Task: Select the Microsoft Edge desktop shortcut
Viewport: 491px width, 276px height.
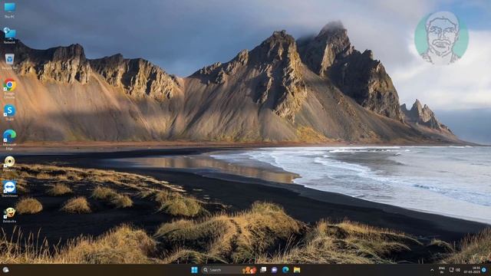Action: pyautogui.click(x=9, y=140)
